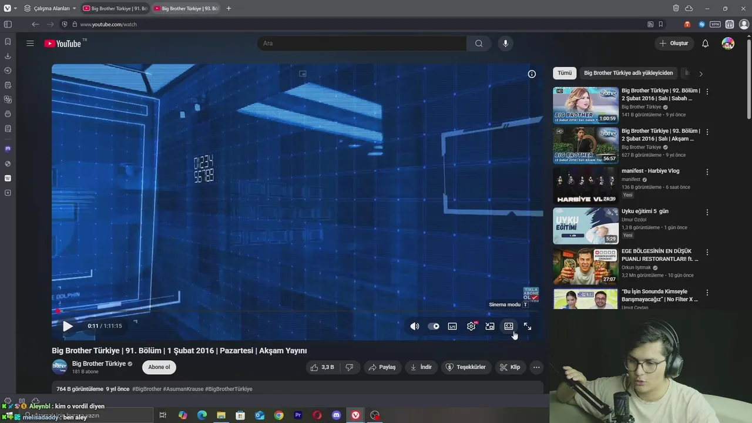Toggle subtitles on the player
752x423 pixels.
pos(452,326)
